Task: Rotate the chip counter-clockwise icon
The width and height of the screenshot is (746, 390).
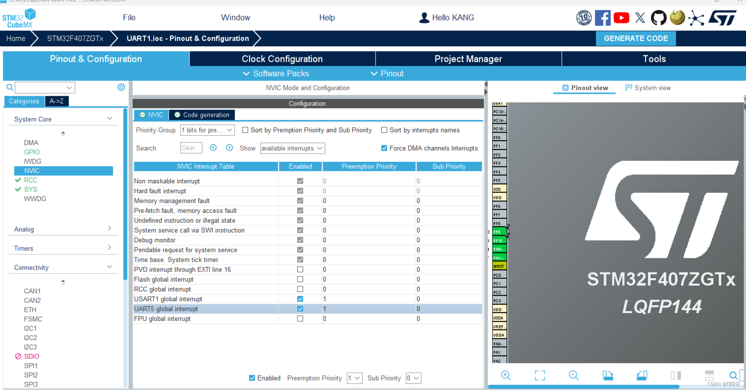Action: pyautogui.click(x=642, y=375)
